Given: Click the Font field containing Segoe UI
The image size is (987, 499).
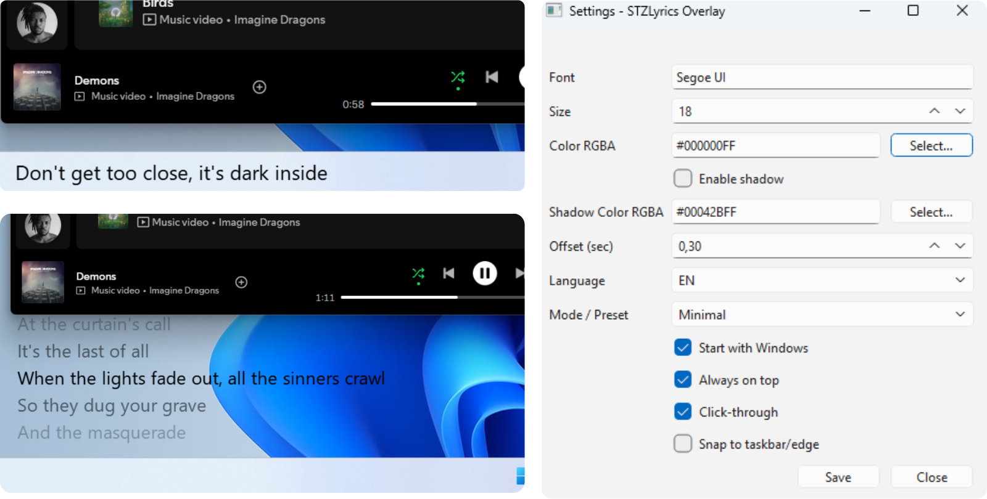Looking at the screenshot, I should pyautogui.click(x=822, y=77).
